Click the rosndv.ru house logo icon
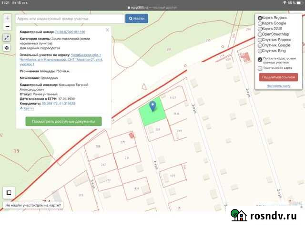Image resolution: width=305 pixels, height=229 pixels. [x=239, y=215]
